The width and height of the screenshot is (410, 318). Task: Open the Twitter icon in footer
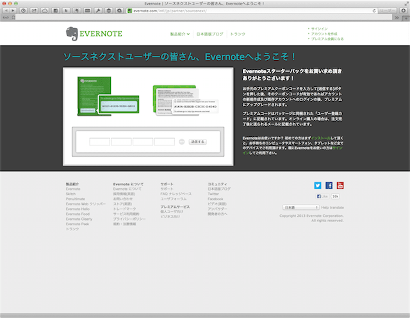(318, 186)
